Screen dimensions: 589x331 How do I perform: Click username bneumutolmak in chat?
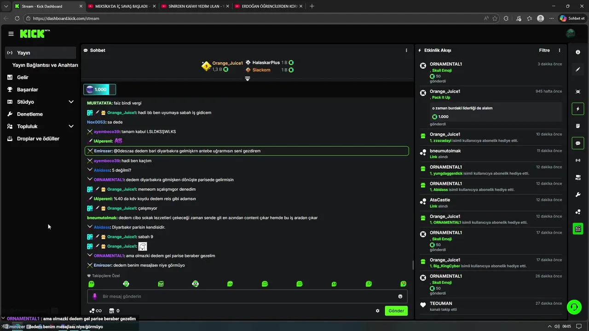point(102,218)
